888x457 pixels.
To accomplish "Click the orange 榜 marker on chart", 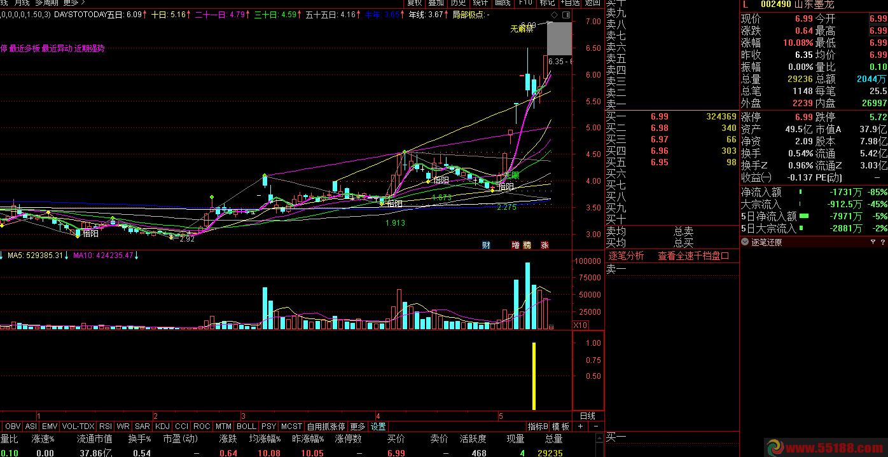I will [x=527, y=245].
